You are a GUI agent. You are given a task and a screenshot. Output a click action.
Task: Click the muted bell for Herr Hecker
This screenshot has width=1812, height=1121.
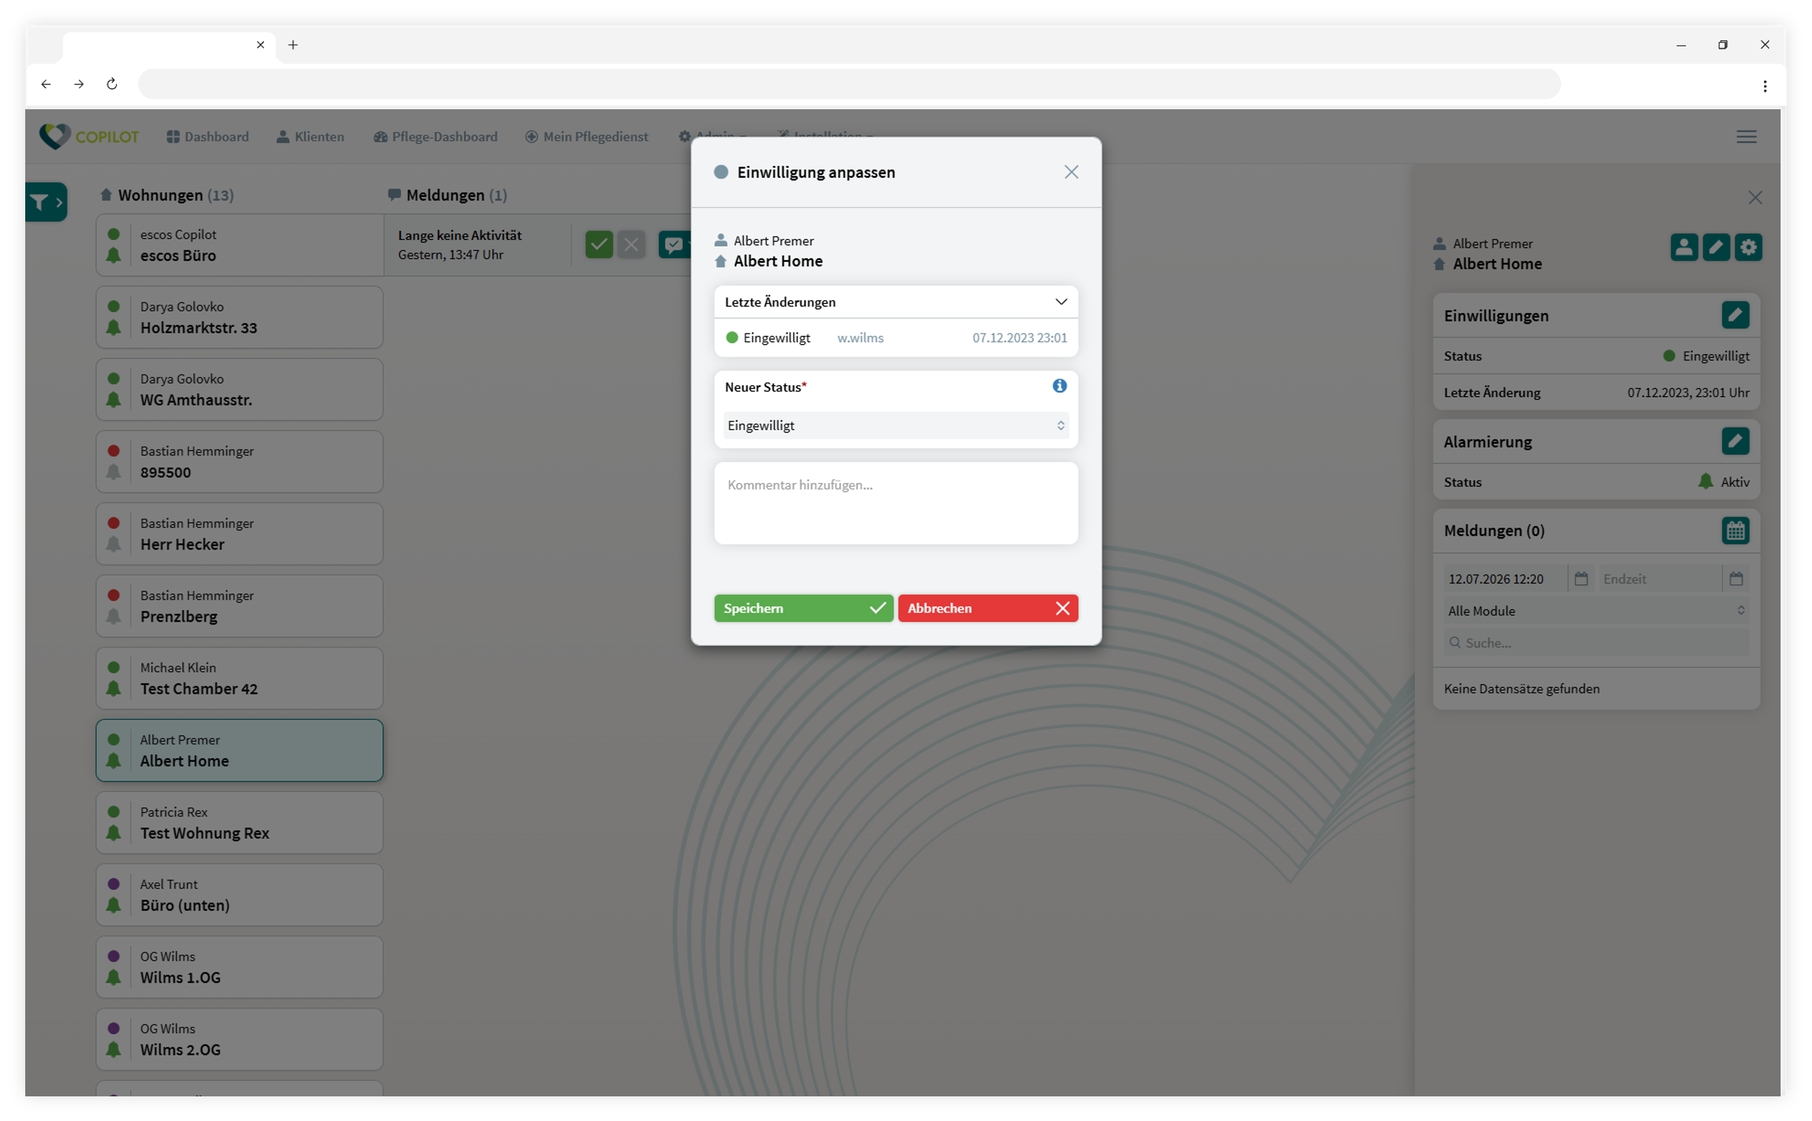[x=113, y=544]
